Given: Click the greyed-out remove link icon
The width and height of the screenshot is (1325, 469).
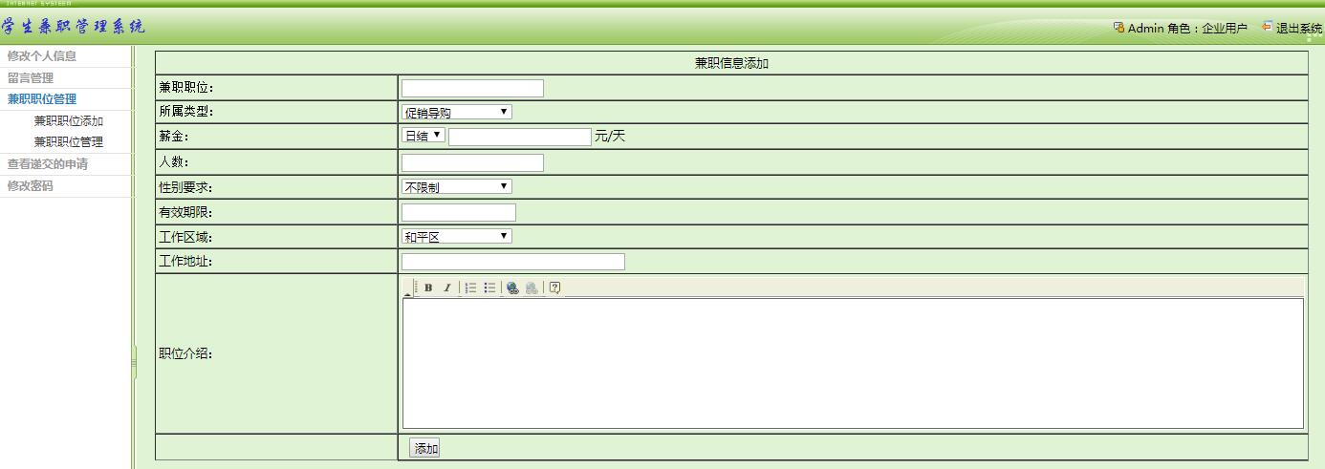Looking at the screenshot, I should click(532, 288).
